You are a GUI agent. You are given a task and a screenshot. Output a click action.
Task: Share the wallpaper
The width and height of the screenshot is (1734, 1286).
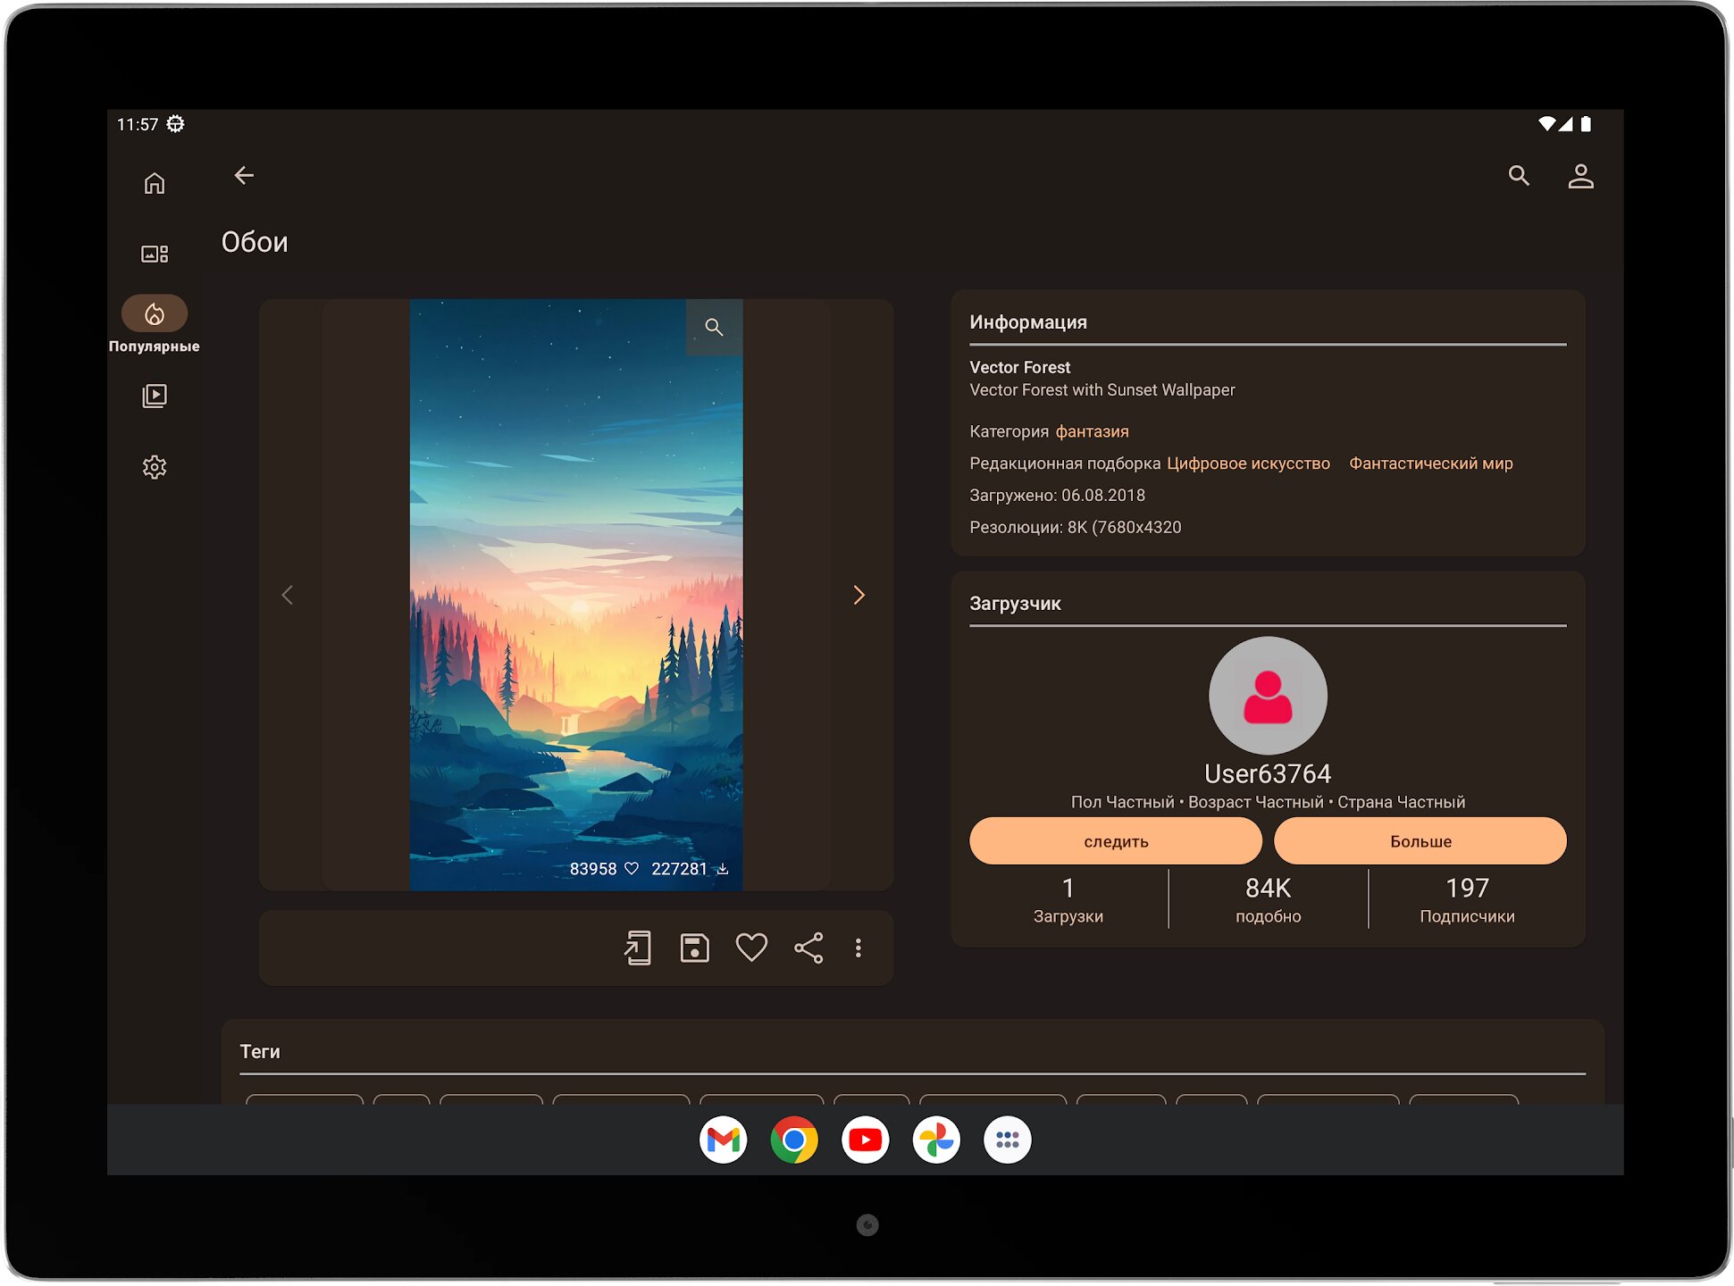[x=808, y=948]
